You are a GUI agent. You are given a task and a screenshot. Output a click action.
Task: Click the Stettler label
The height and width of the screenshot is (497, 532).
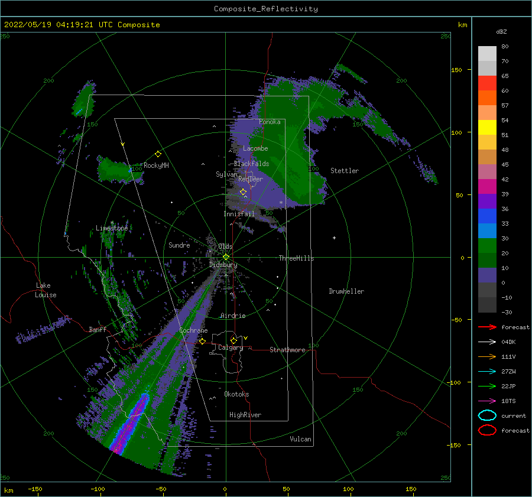345,171
